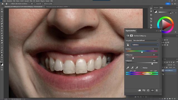
Task: Select the Lasso tool
Action: coord(2,16)
